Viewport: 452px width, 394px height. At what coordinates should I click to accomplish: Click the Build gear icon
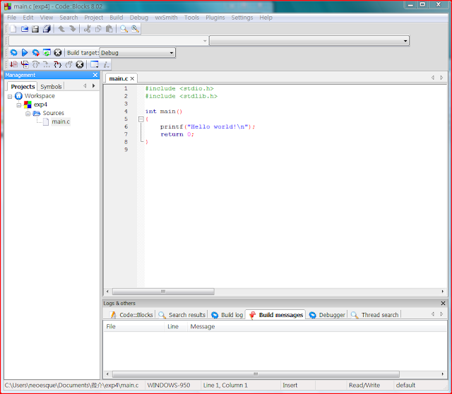tap(13, 53)
